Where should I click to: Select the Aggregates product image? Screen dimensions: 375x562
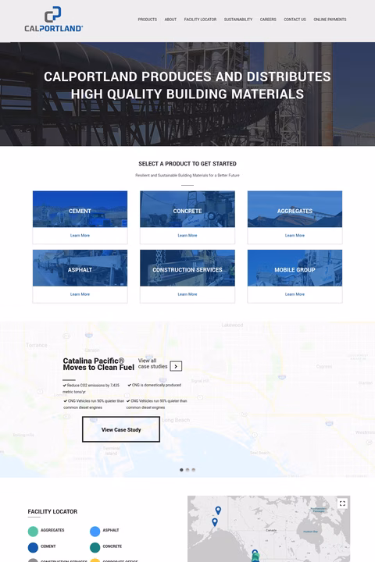point(295,209)
